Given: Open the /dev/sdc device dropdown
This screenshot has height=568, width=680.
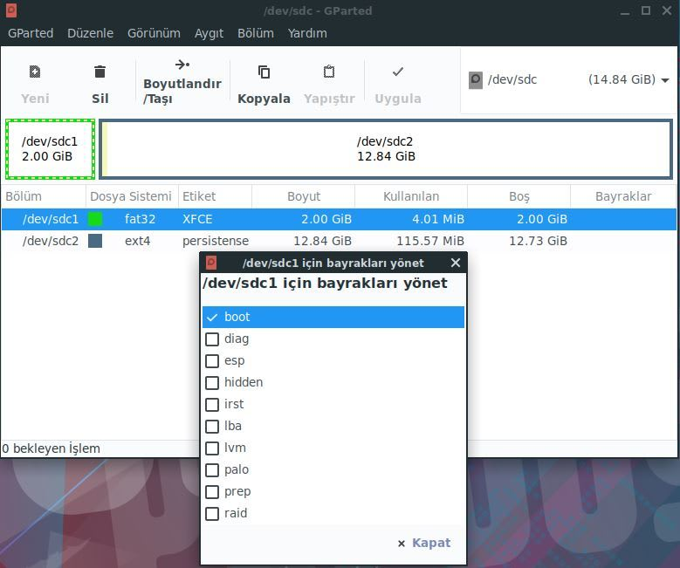Looking at the screenshot, I should [568, 79].
